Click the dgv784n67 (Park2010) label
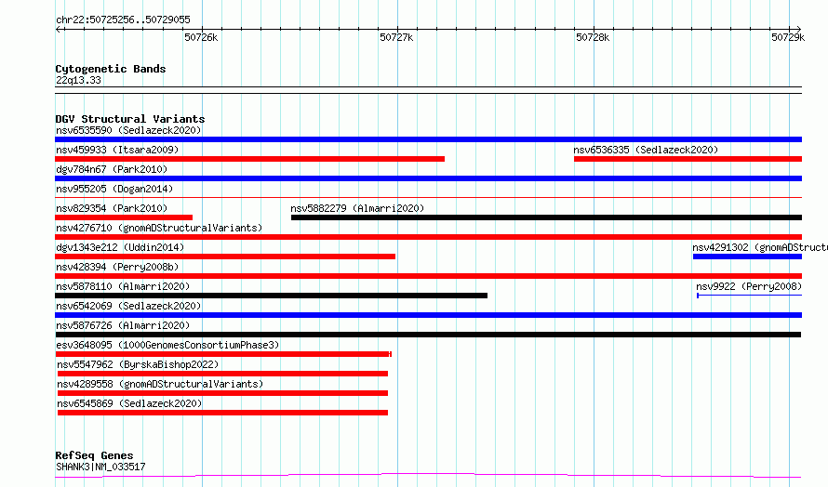Viewport: 828px width, 487px height. coord(112,169)
